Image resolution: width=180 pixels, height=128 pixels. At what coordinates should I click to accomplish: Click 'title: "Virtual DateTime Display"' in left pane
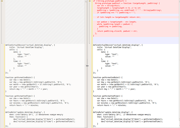pos(26,47)
